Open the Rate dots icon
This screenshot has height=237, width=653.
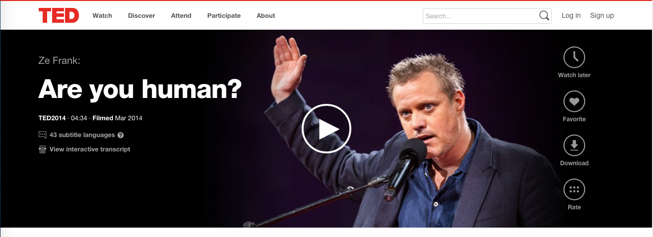[574, 189]
